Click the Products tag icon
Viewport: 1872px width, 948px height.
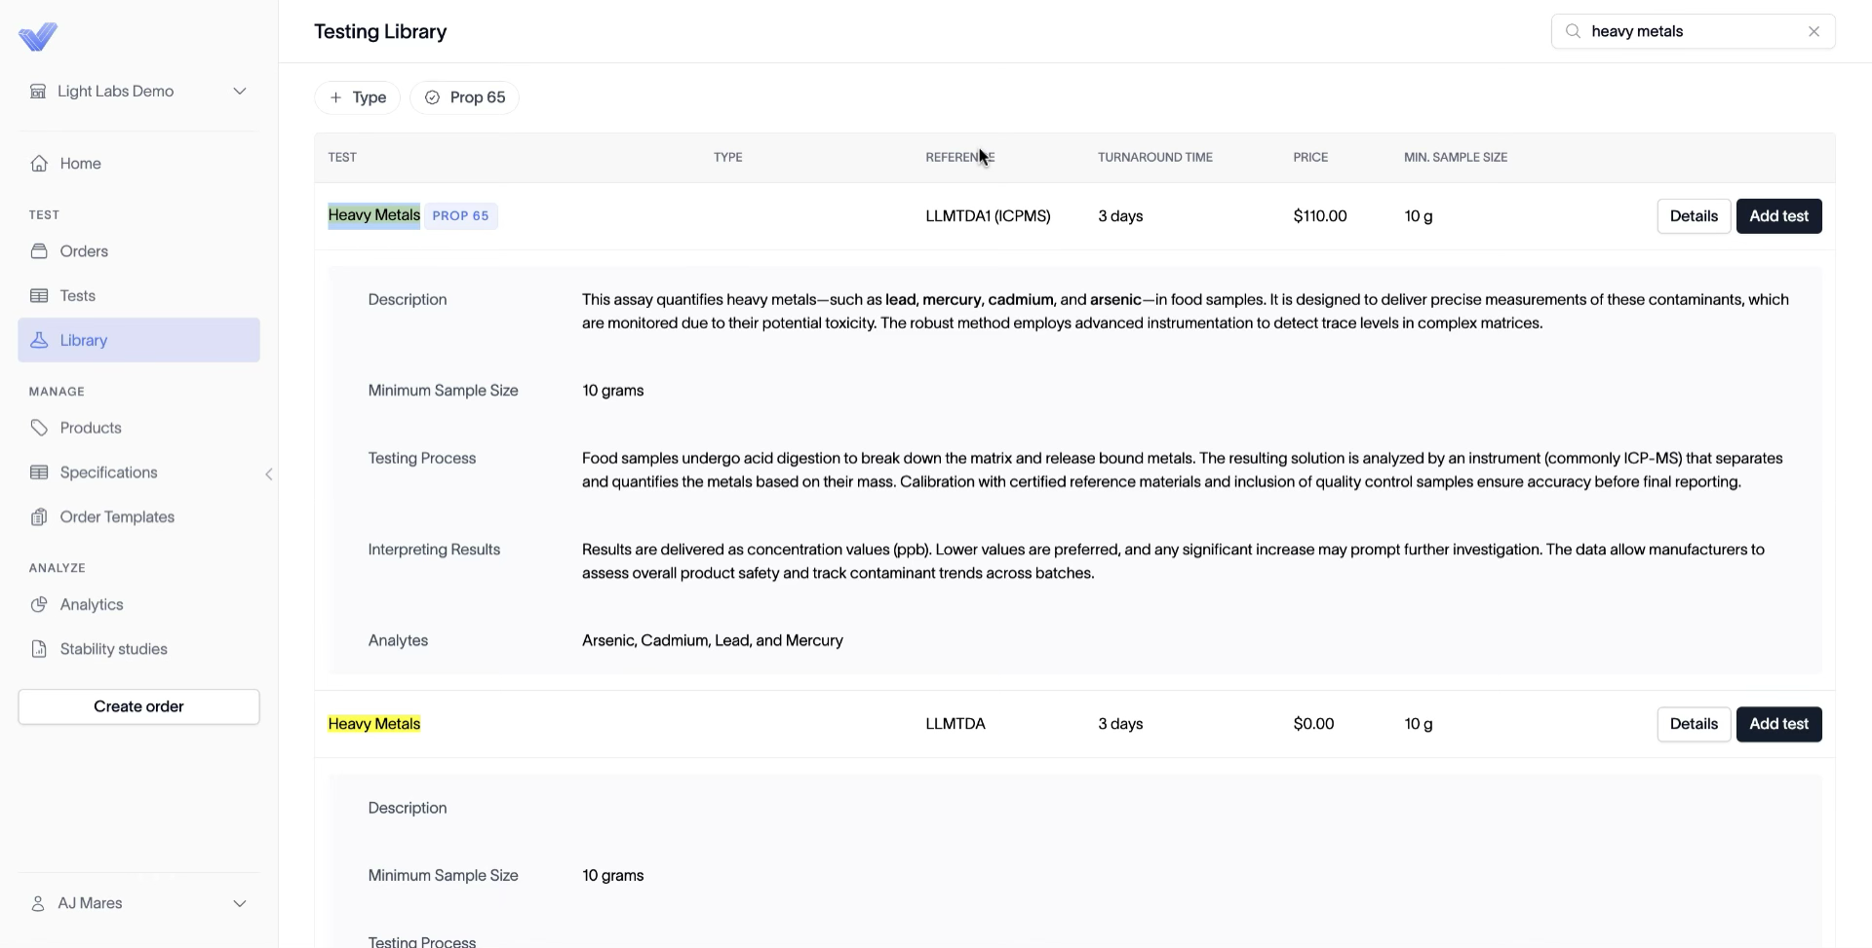pos(39,428)
